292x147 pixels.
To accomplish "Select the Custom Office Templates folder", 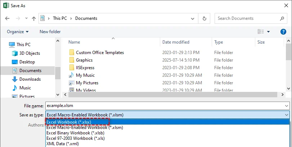I will (100, 53).
